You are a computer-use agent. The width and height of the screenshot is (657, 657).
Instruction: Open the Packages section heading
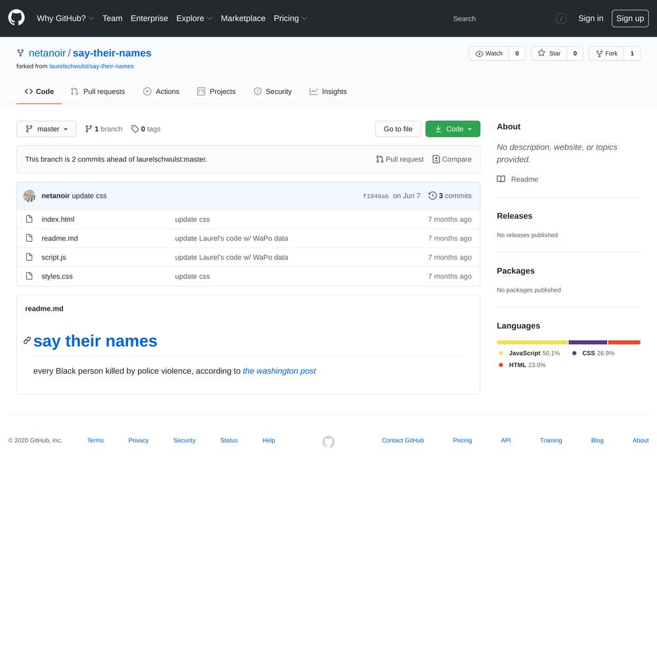(x=515, y=271)
